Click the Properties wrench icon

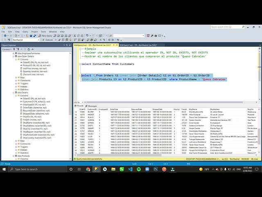click(152, 36)
